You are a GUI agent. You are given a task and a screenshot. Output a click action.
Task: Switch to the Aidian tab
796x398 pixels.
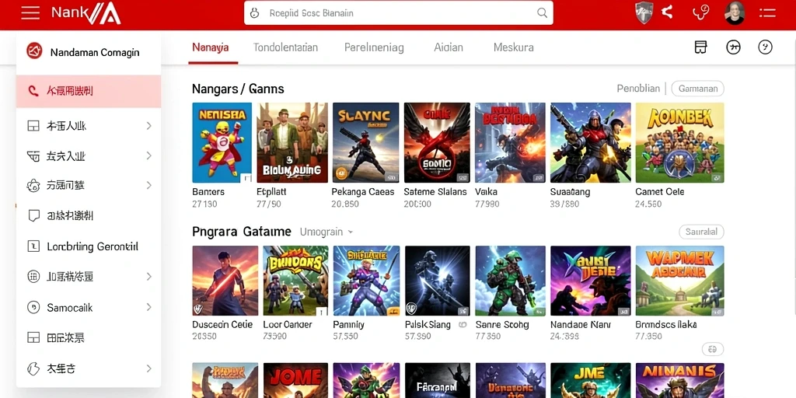pyautogui.click(x=449, y=47)
